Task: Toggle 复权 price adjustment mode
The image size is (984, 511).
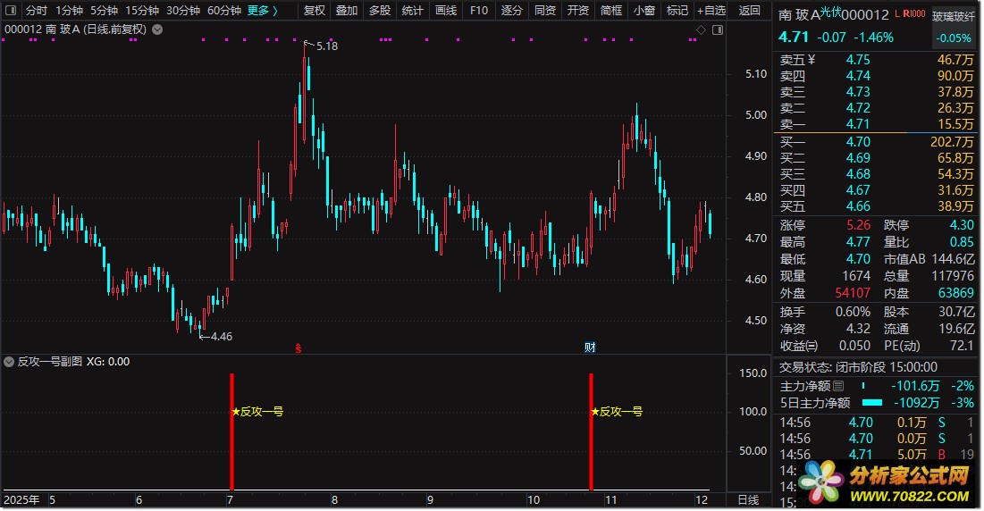Action: pyautogui.click(x=315, y=11)
